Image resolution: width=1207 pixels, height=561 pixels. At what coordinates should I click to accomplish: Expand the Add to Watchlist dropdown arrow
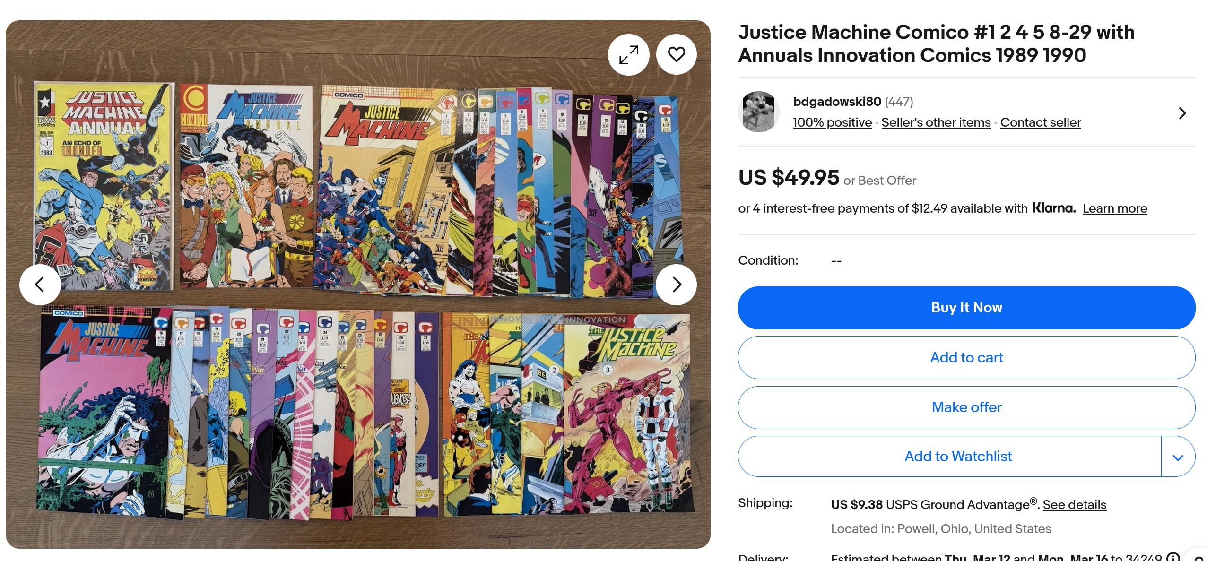pos(1178,457)
